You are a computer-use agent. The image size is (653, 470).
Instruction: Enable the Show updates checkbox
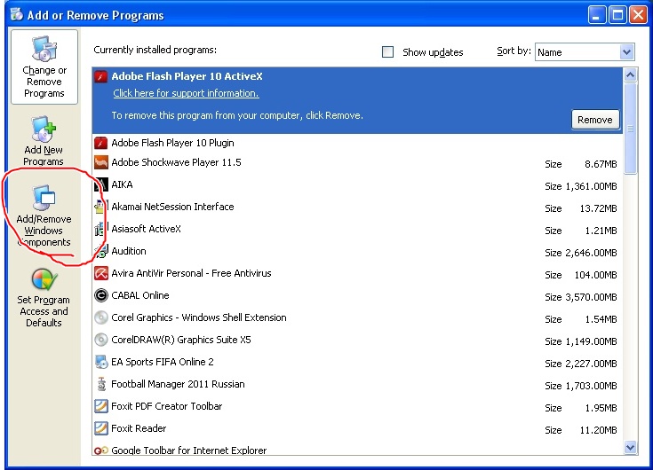(x=387, y=52)
